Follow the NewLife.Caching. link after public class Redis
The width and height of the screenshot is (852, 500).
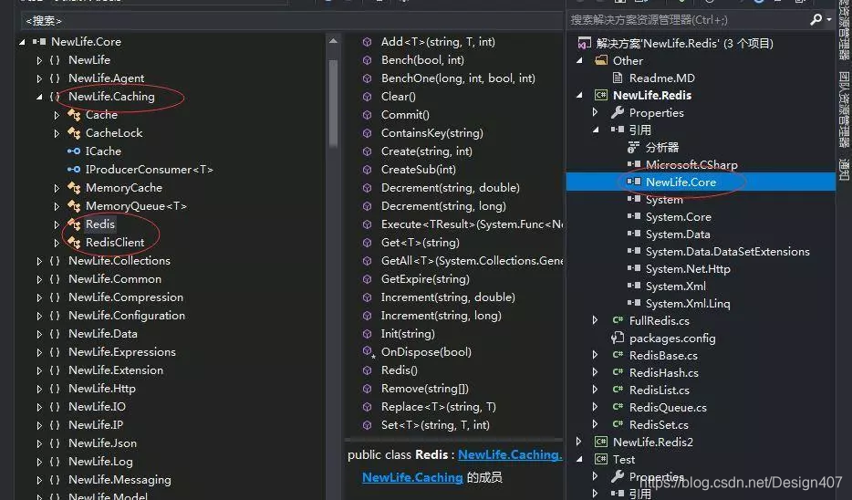tap(510, 455)
